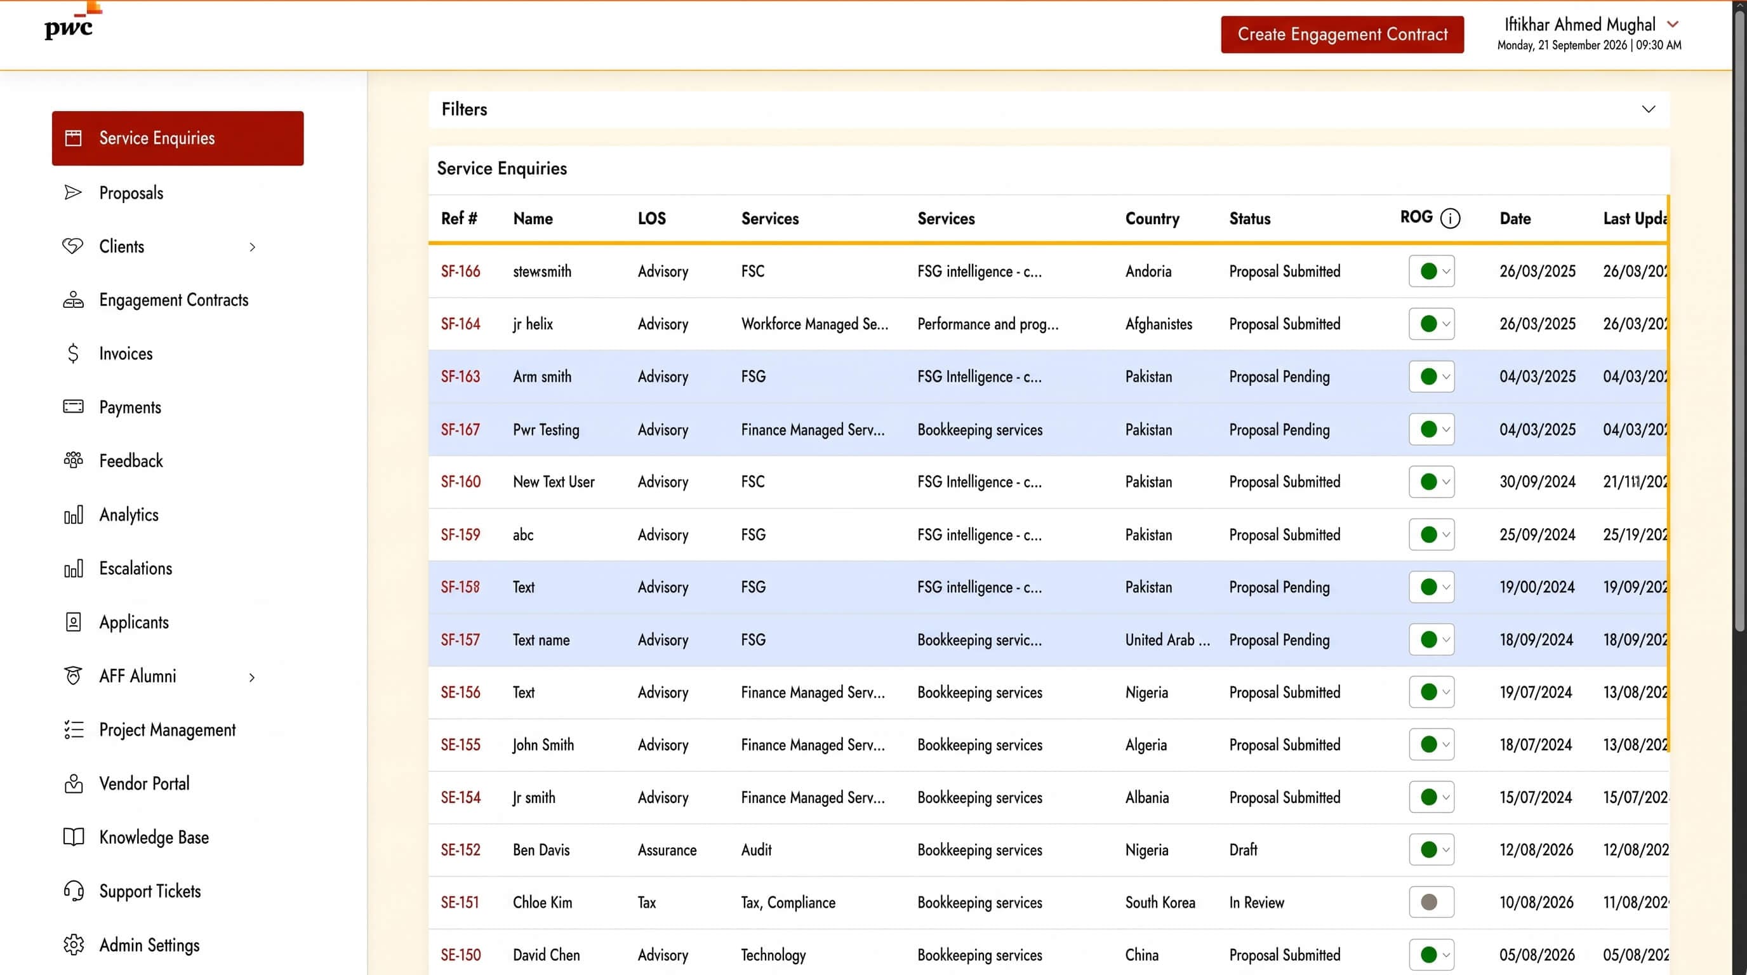Click the Knowledge Base book icon
The height and width of the screenshot is (975, 1747).
(x=73, y=837)
